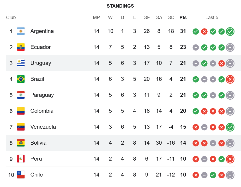Click the Paraguay flag icon
The width and height of the screenshot is (241, 187).
pos(21,95)
